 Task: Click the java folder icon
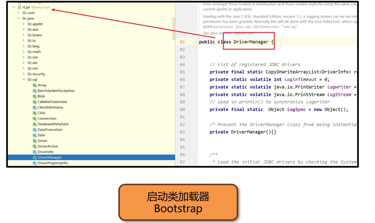[x=24, y=18]
